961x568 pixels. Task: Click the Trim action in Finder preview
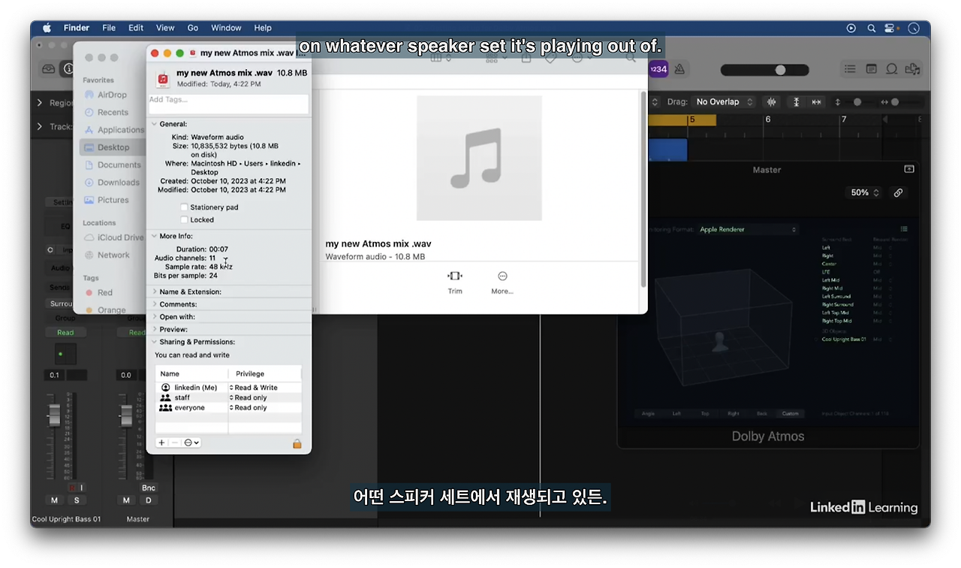coord(455,282)
